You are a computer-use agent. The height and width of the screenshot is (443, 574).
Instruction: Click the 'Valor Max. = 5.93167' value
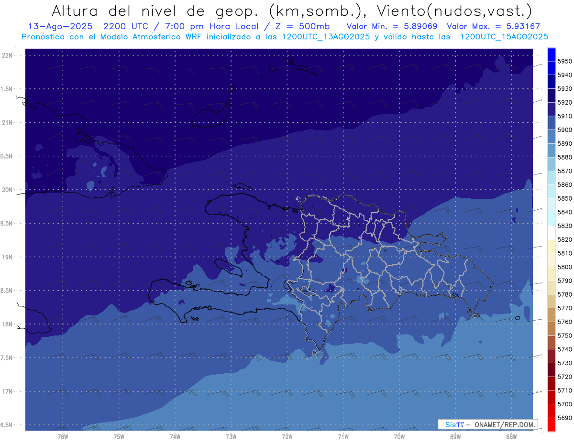(x=493, y=26)
